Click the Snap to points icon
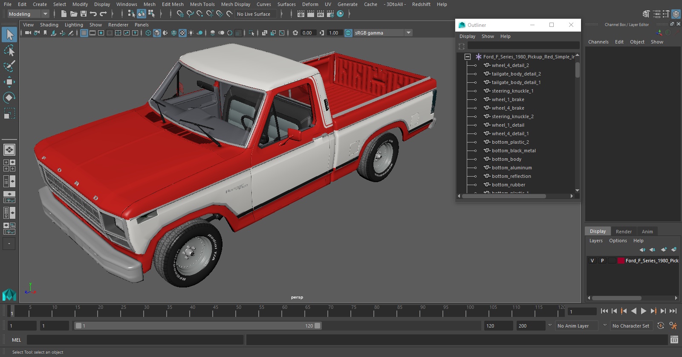This screenshot has height=357, width=682. pyautogui.click(x=200, y=14)
